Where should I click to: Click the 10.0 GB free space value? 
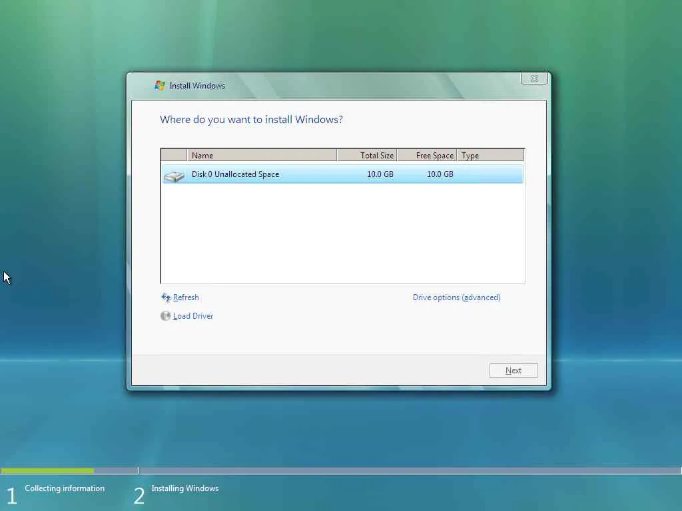(440, 174)
